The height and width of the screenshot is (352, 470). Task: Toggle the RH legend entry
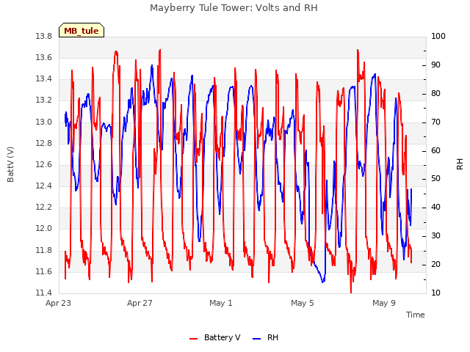tap(266, 337)
